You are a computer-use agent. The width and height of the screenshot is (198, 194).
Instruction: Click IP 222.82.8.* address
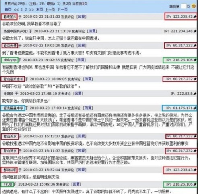click(x=184, y=93)
